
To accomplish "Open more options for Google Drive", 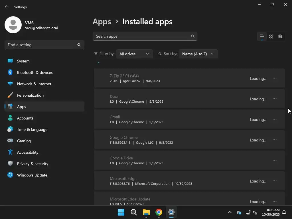I will 275,160.
